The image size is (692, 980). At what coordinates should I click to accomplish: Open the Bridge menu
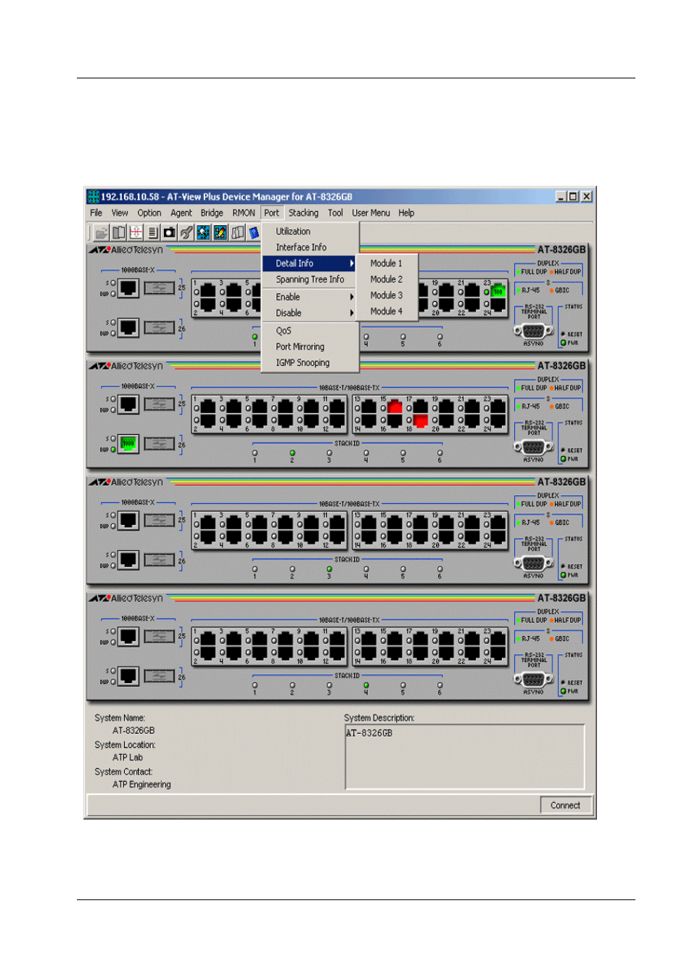point(212,213)
